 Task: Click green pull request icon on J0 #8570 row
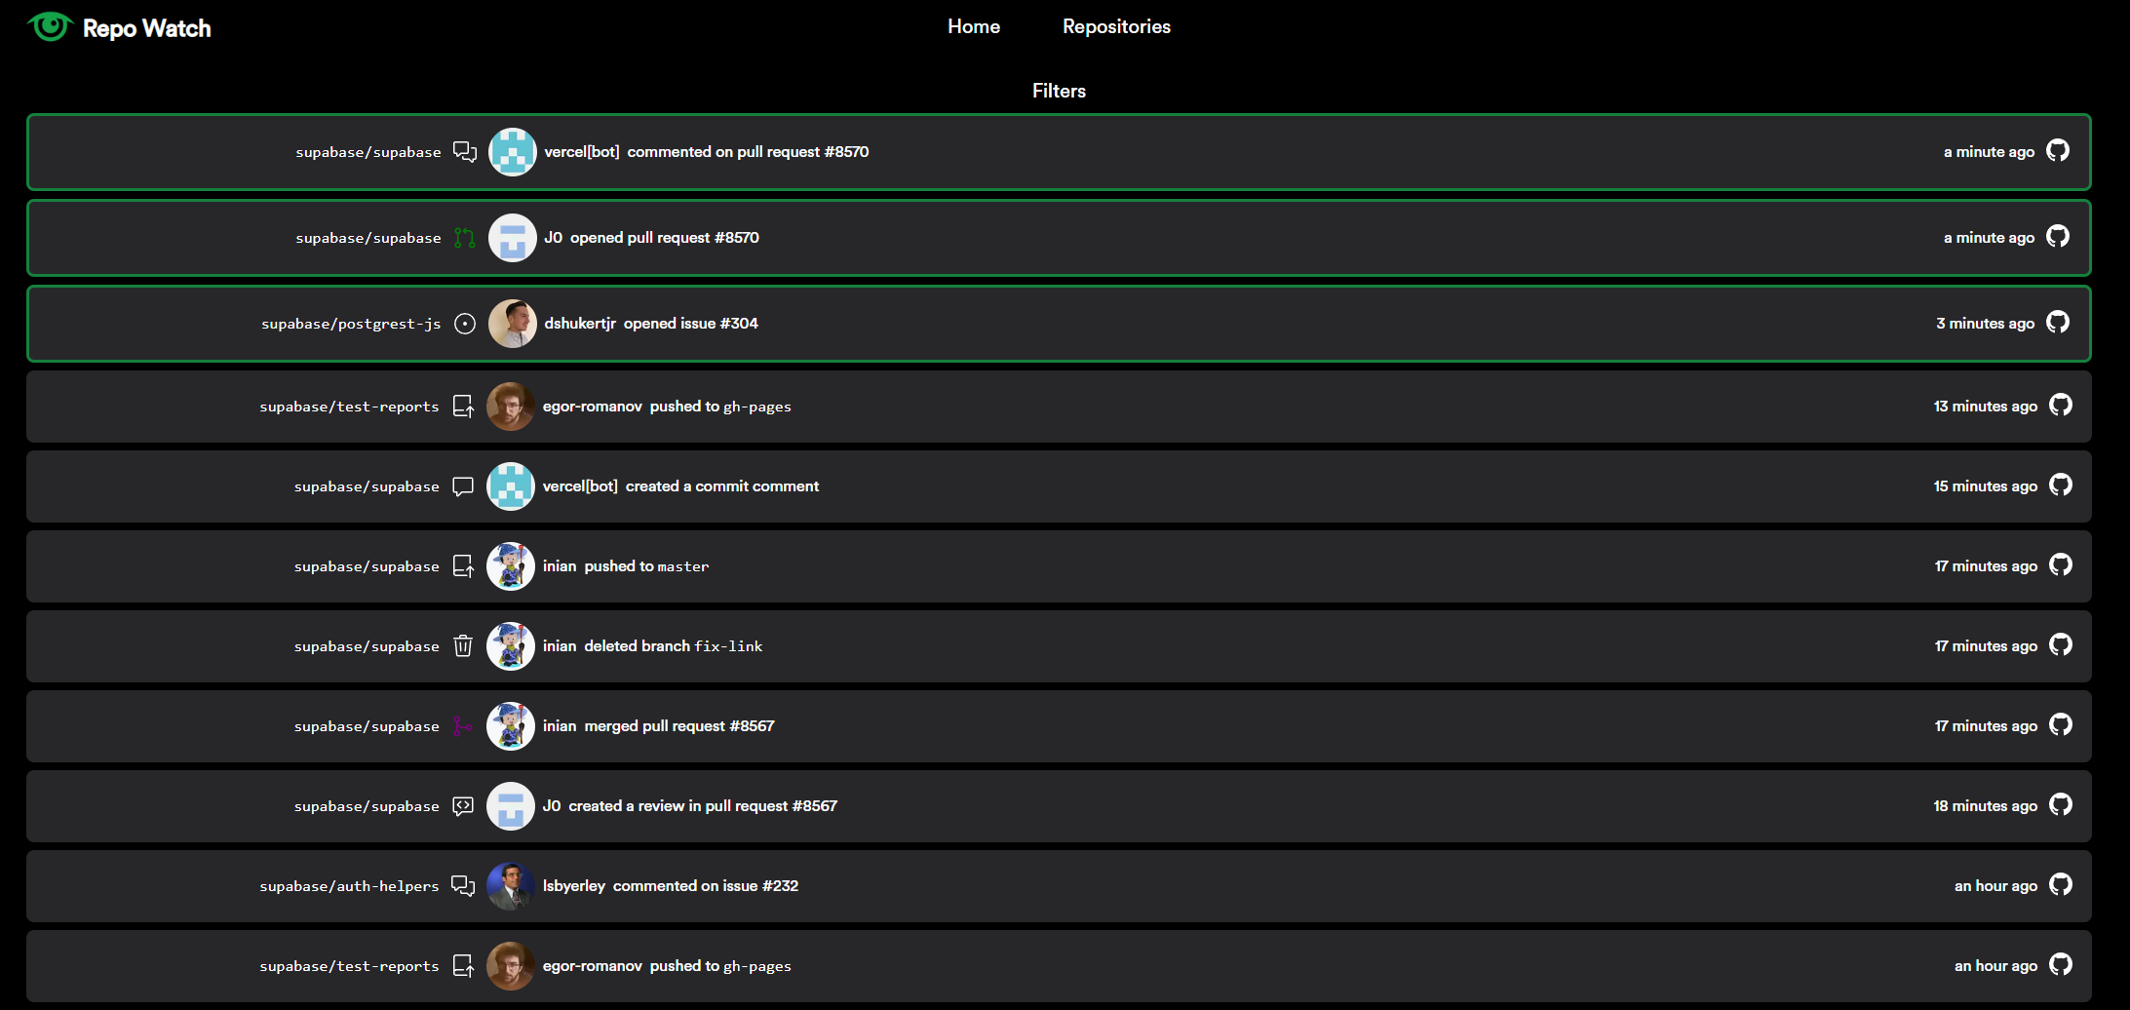(465, 238)
